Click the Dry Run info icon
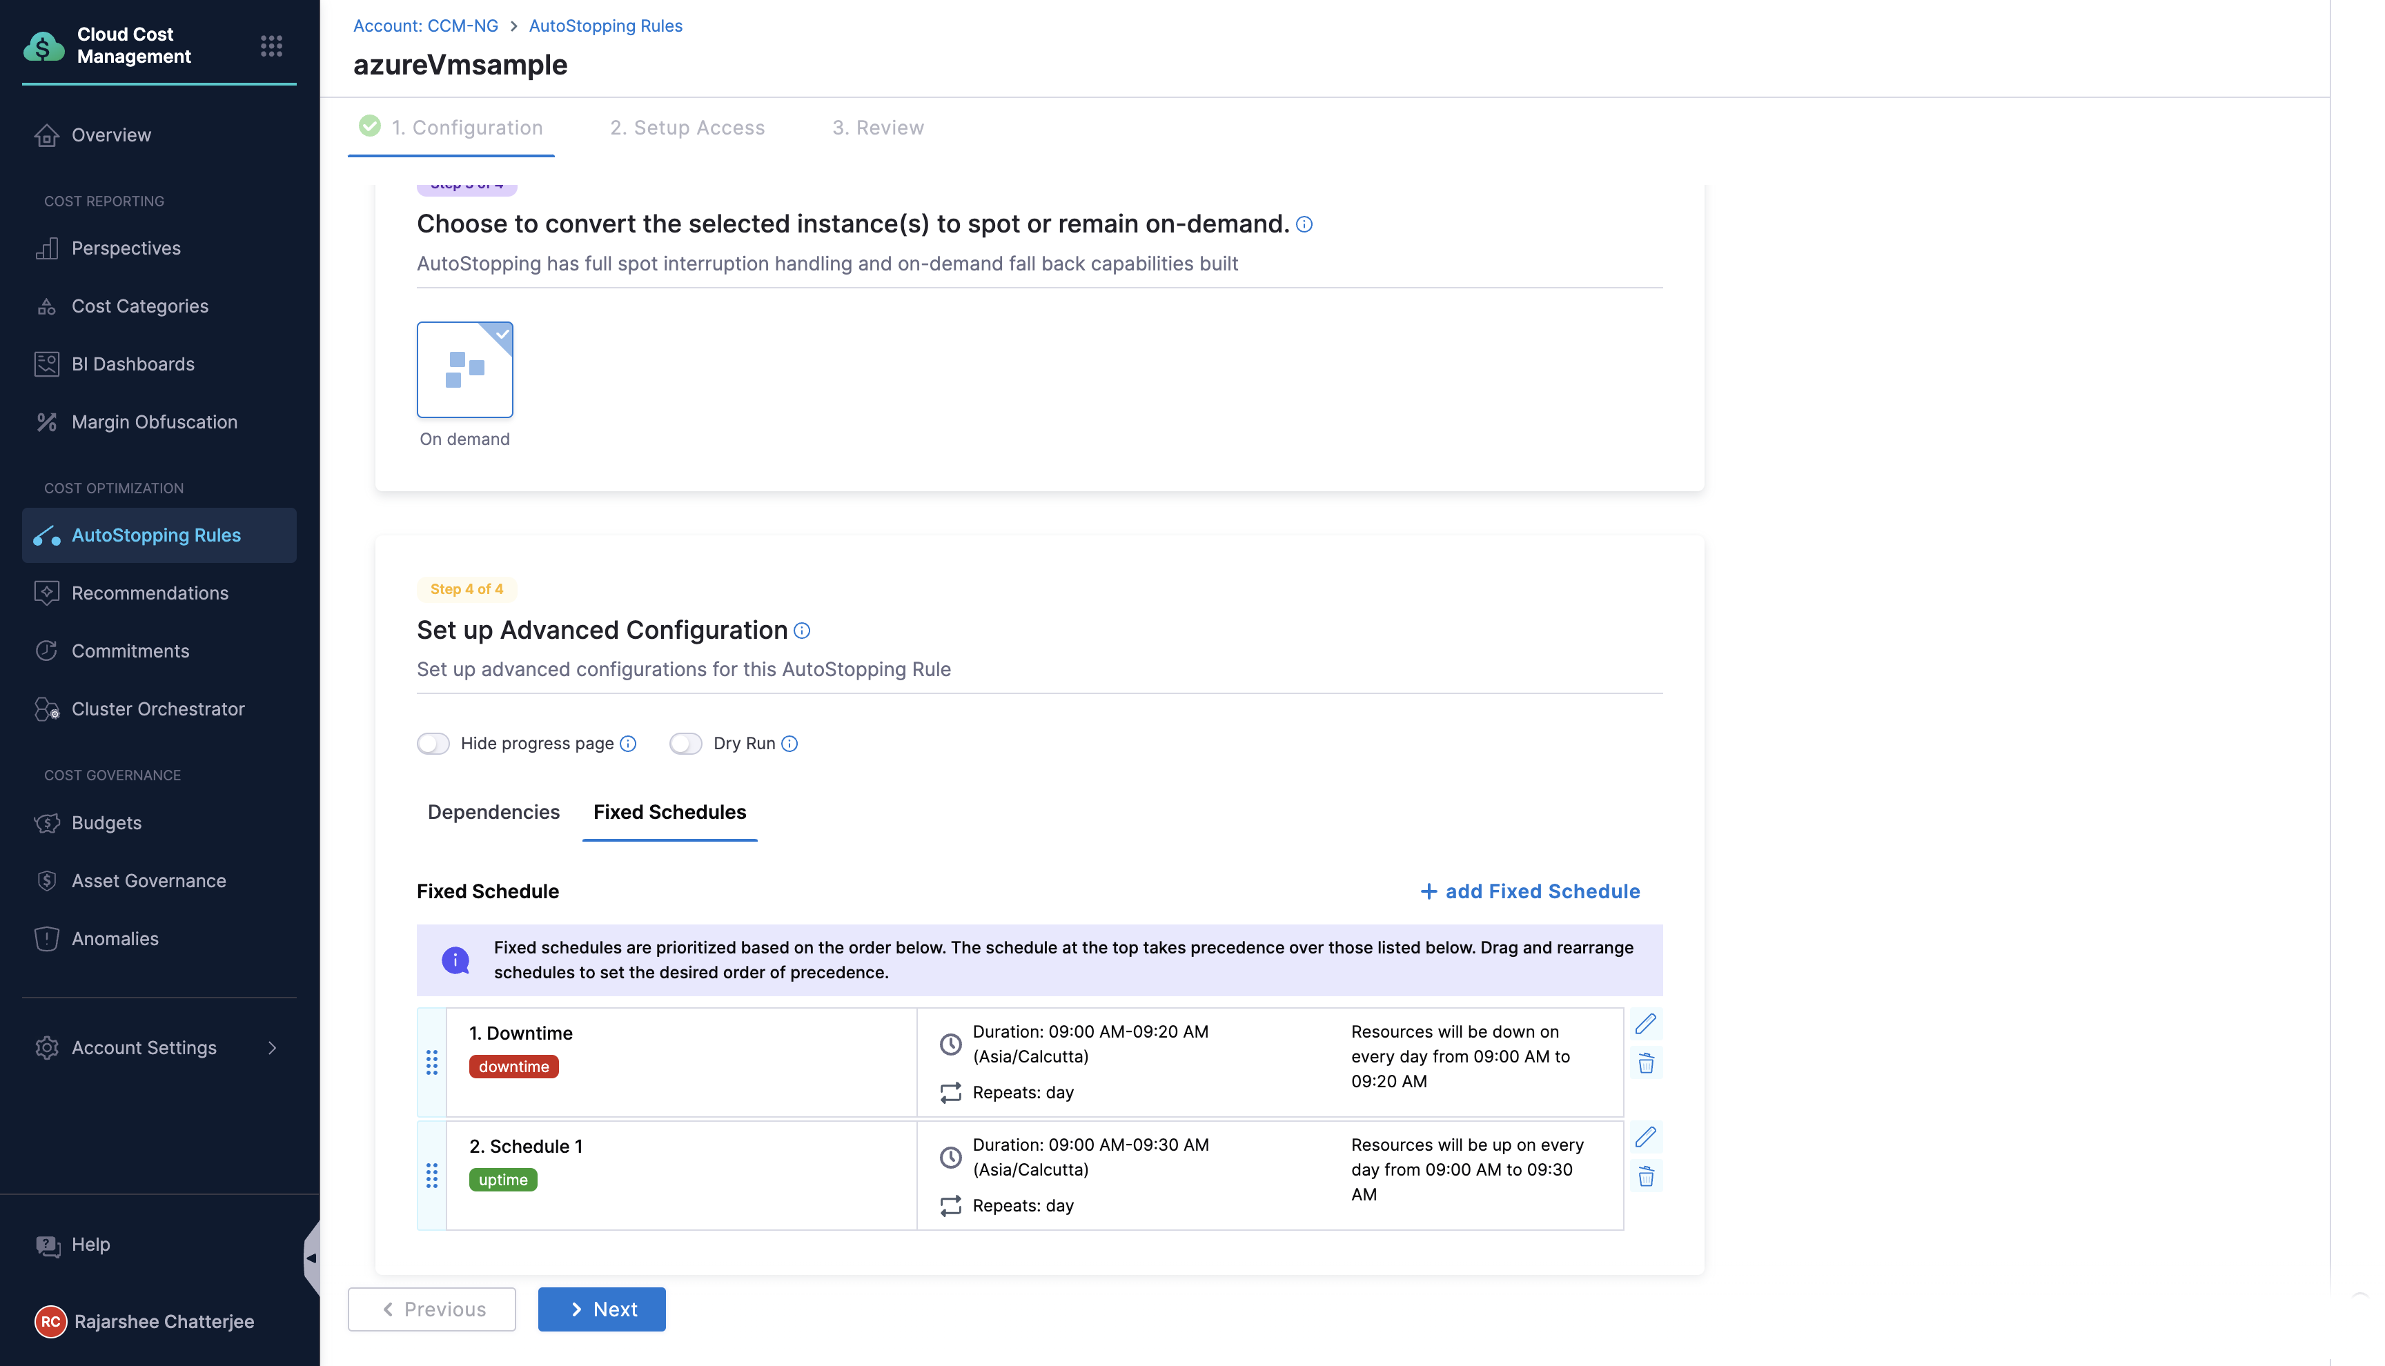This screenshot has height=1366, width=2385. pyautogui.click(x=789, y=744)
